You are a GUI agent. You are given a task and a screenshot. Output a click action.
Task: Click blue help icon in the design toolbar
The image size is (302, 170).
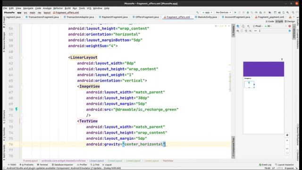(x=289, y=31)
